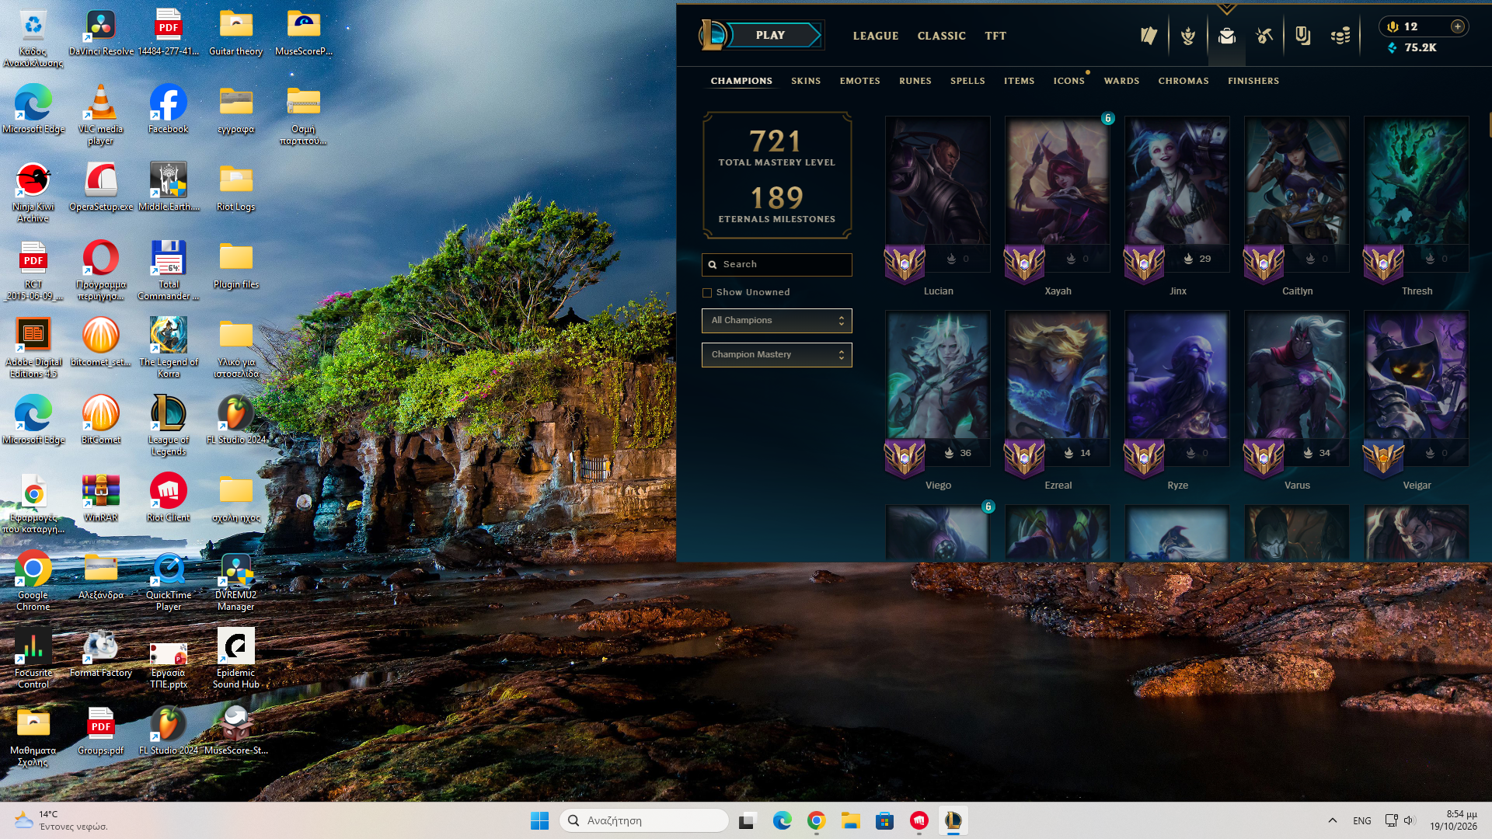1492x839 pixels.
Task: Switch to the Finishers tab
Action: click(x=1253, y=81)
